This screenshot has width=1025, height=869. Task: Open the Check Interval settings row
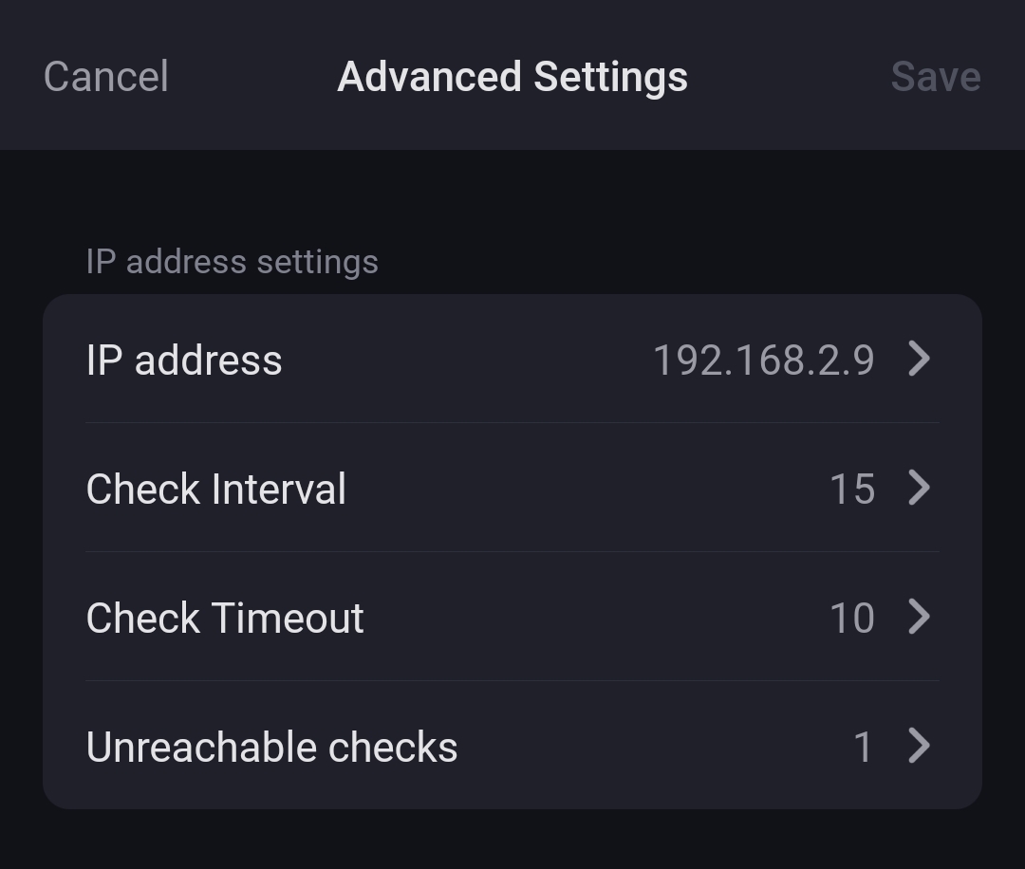(x=512, y=490)
